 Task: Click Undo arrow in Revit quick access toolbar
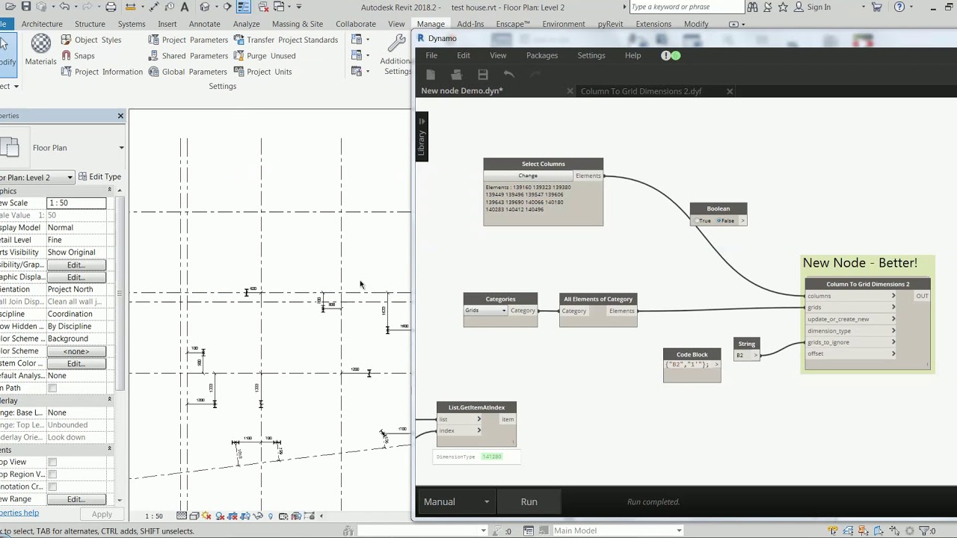point(64,7)
